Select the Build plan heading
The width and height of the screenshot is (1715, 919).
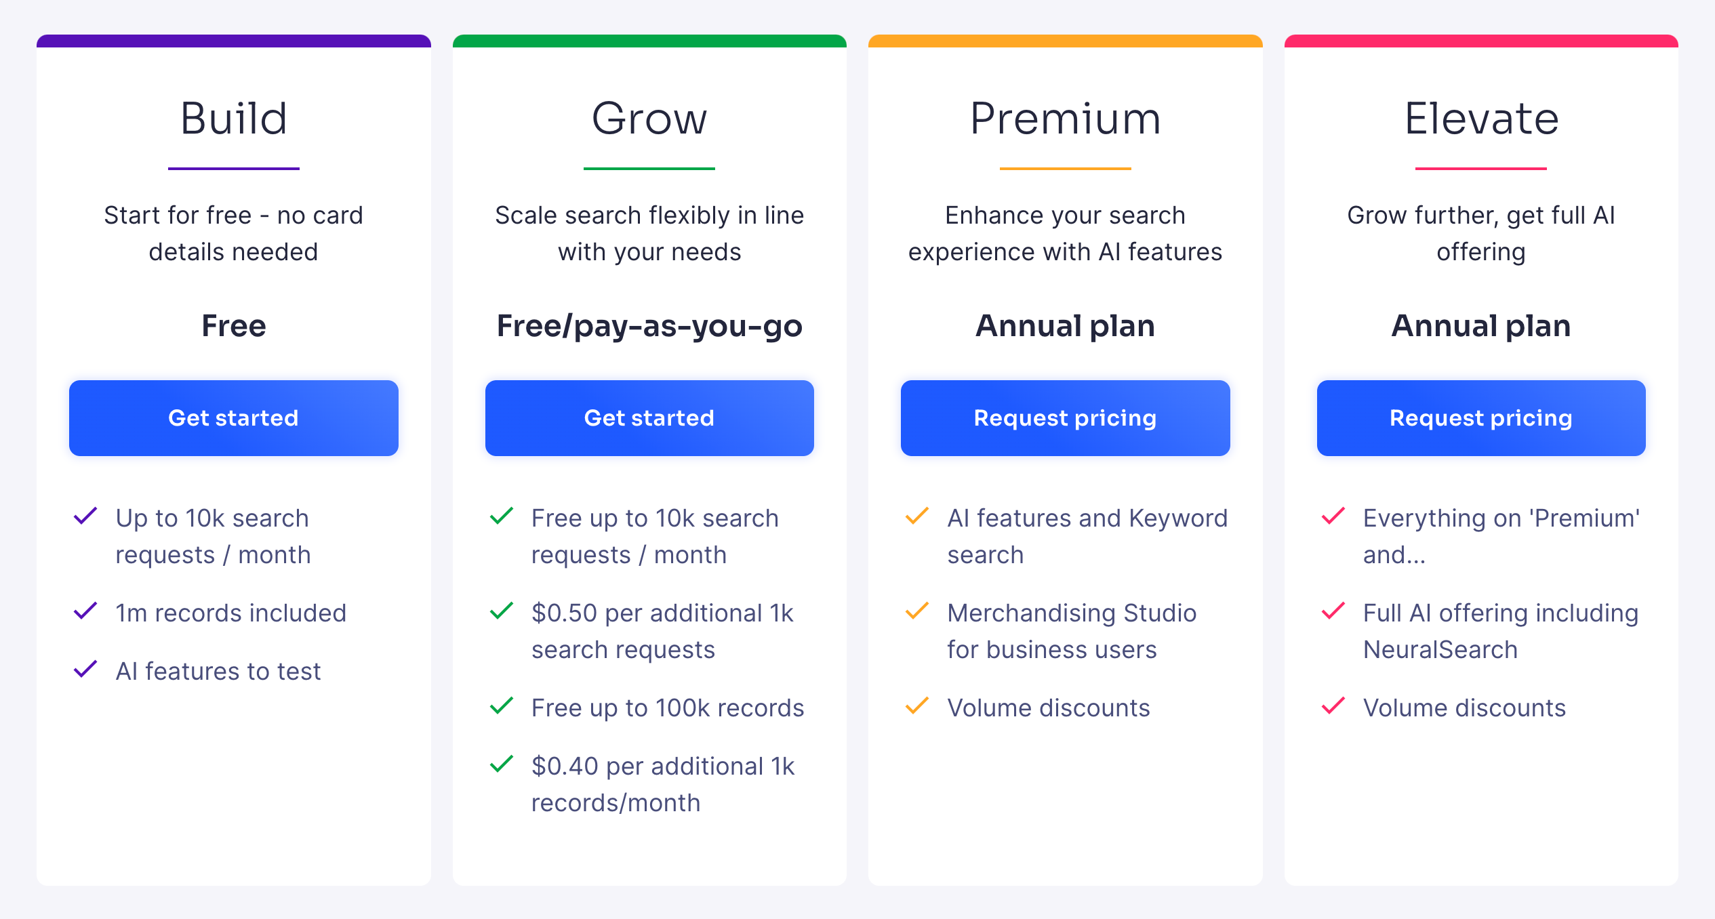point(233,119)
